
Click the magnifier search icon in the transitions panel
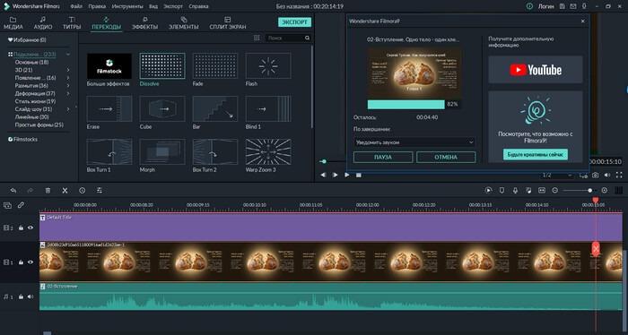pos(307,38)
